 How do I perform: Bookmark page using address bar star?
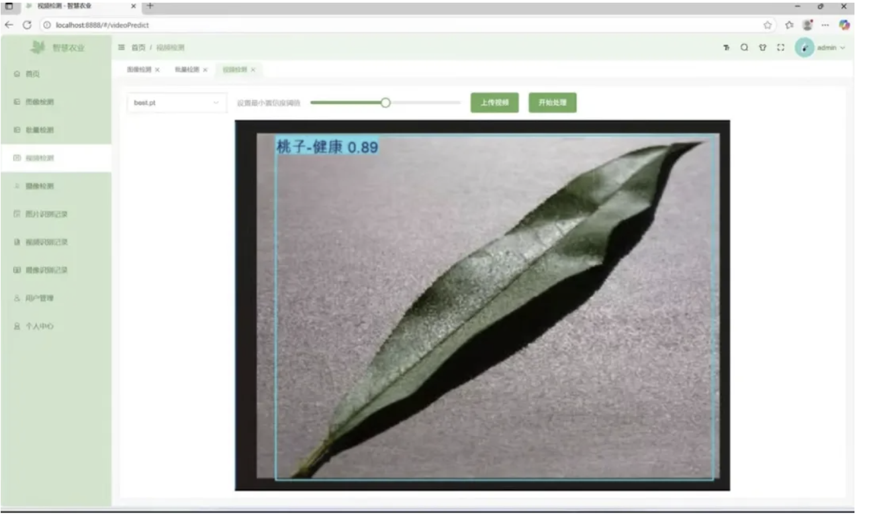pos(768,25)
